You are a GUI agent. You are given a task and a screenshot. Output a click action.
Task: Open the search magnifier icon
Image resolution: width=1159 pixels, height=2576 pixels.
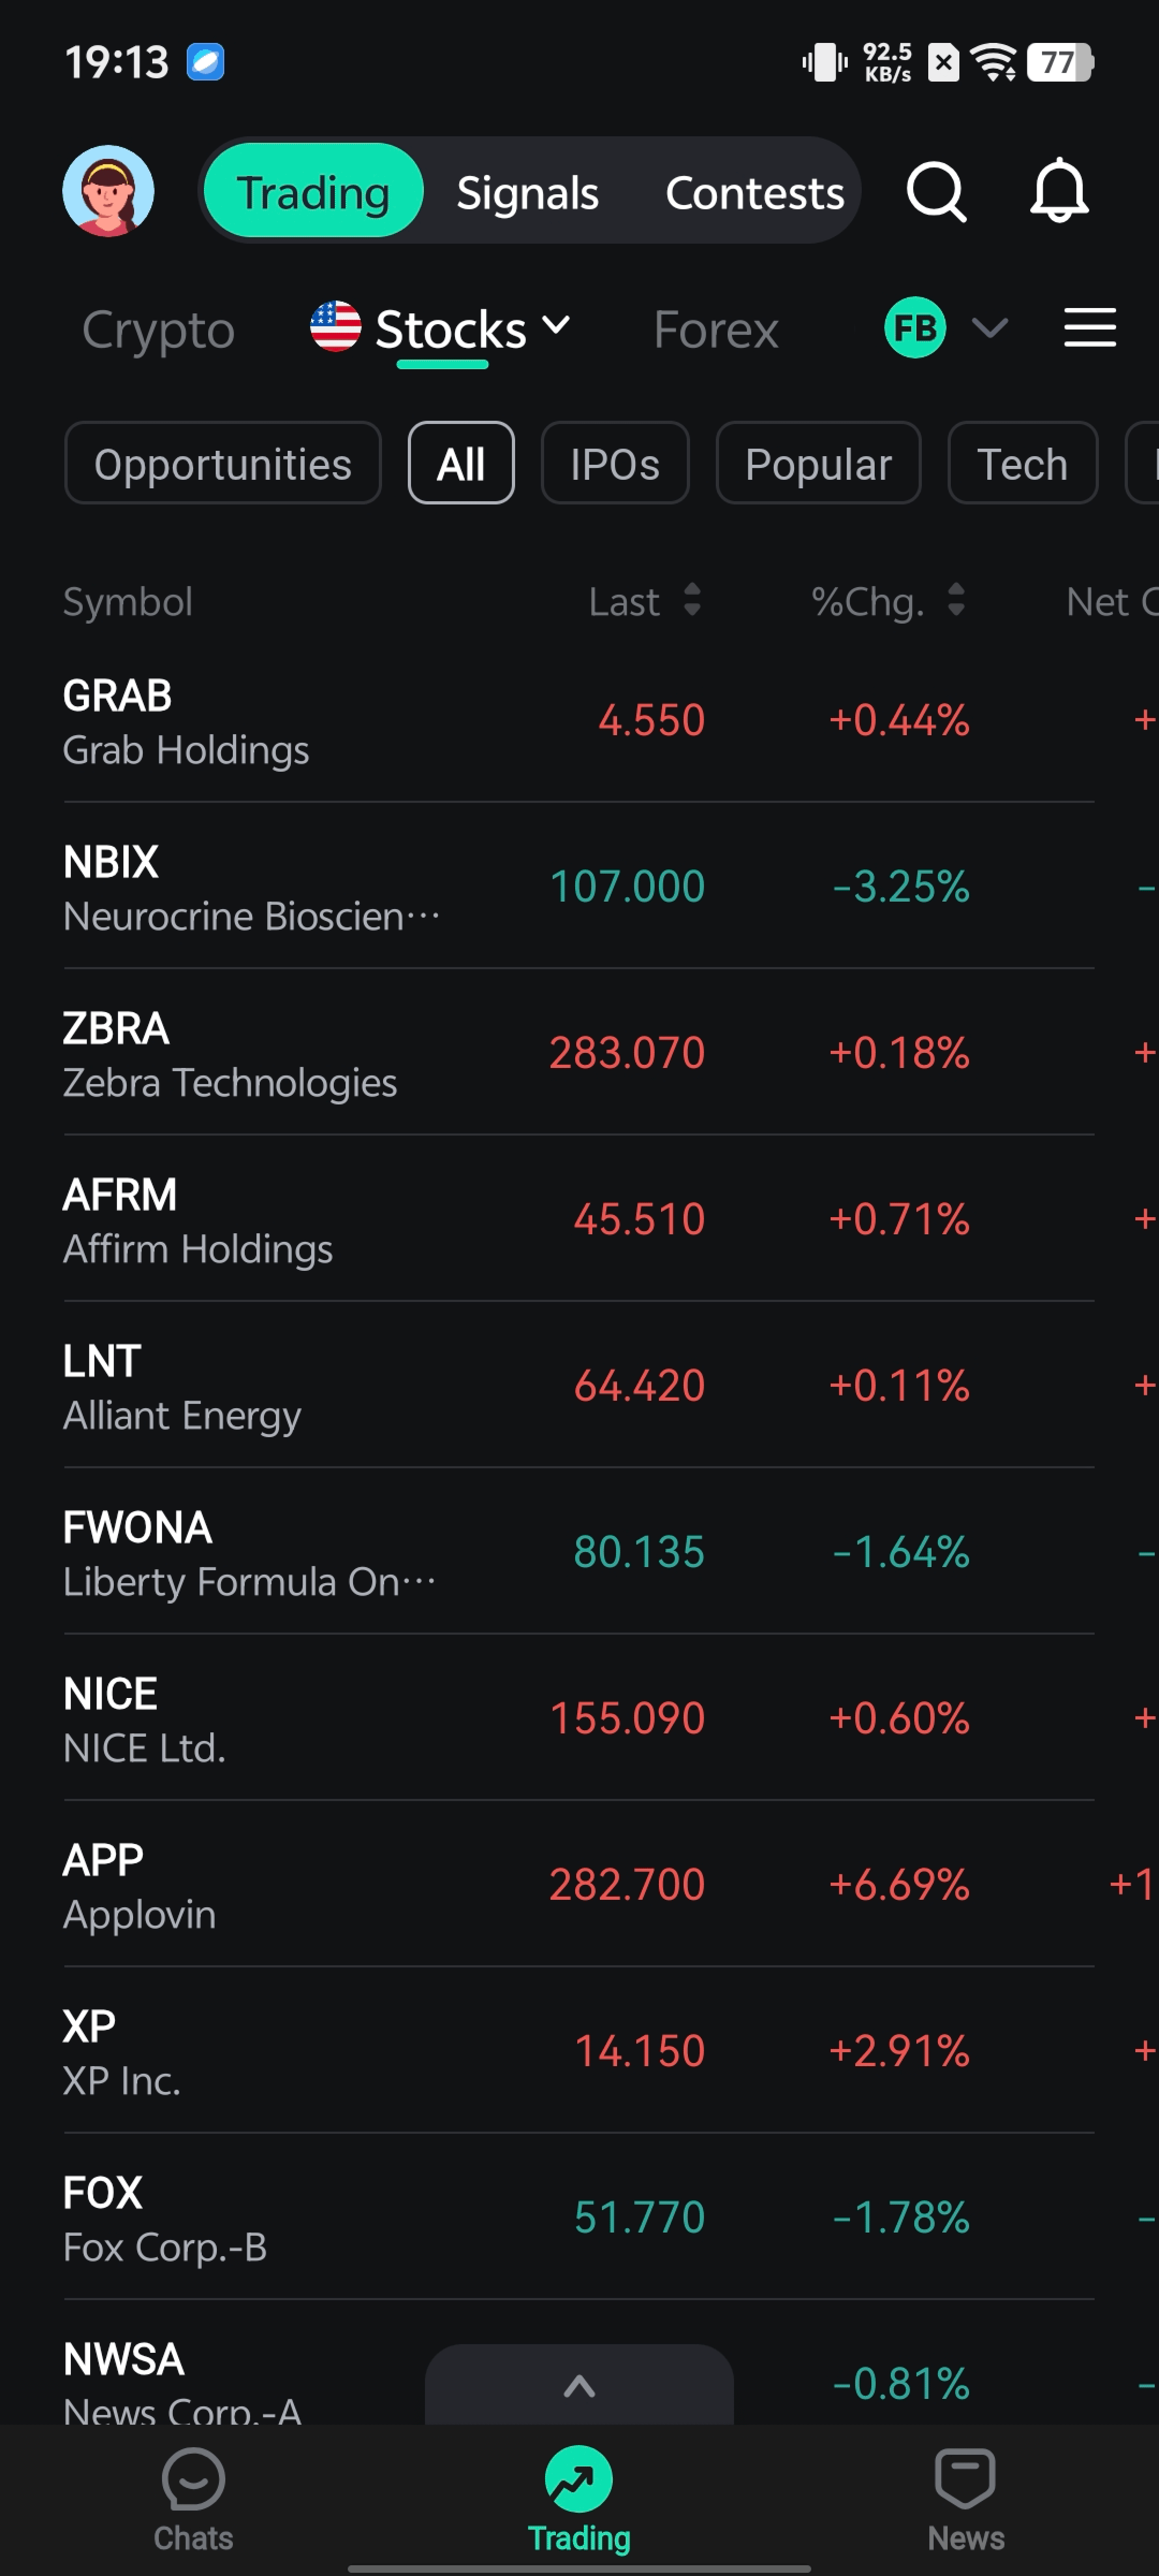tap(936, 191)
